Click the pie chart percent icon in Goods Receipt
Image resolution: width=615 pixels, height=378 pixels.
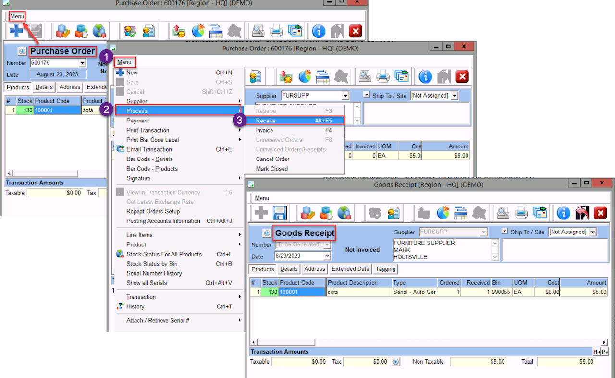click(x=443, y=213)
